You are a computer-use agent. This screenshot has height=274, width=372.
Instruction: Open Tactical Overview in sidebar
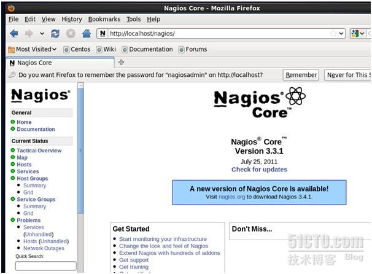(39, 151)
